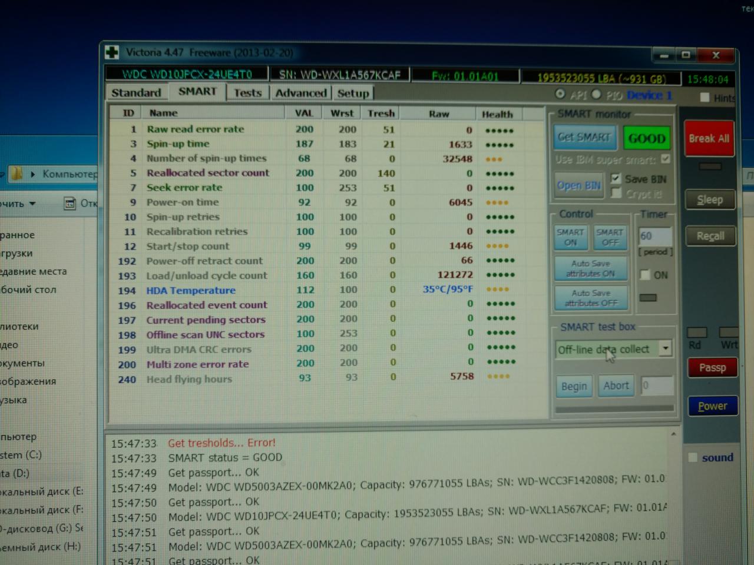The width and height of the screenshot is (754, 565).
Task: Click the timer period input field
Action: coord(654,236)
